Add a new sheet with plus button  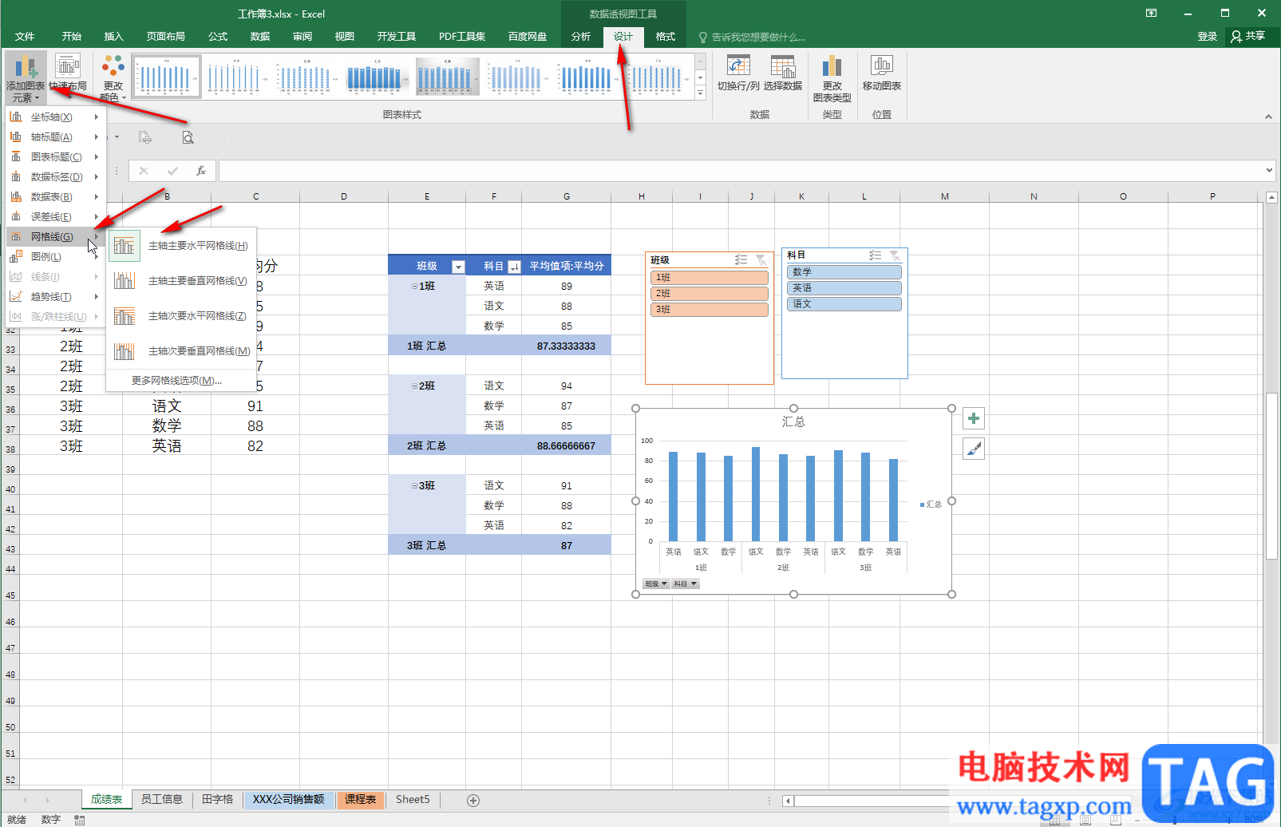(473, 800)
